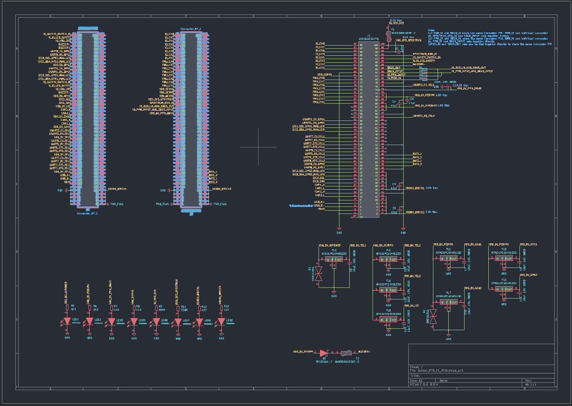
Task: Select the LED7 diode symbol
Action: 178,322
